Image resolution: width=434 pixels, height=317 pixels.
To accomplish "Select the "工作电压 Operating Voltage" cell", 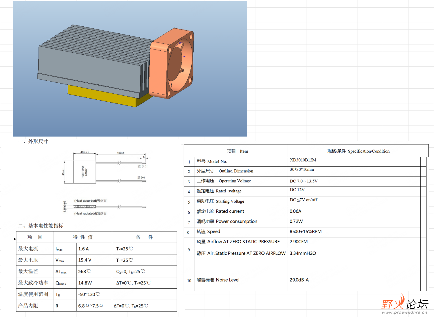I will coord(240,181).
